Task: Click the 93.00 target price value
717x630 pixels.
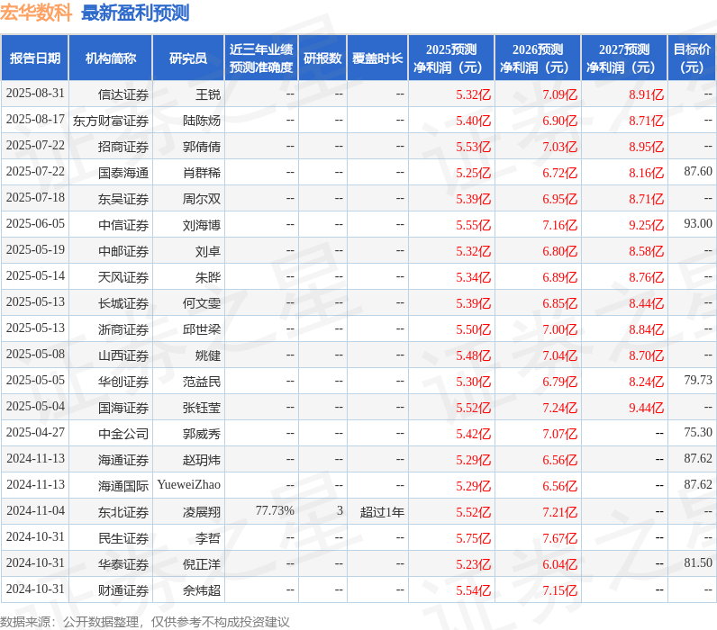Action: [697, 224]
